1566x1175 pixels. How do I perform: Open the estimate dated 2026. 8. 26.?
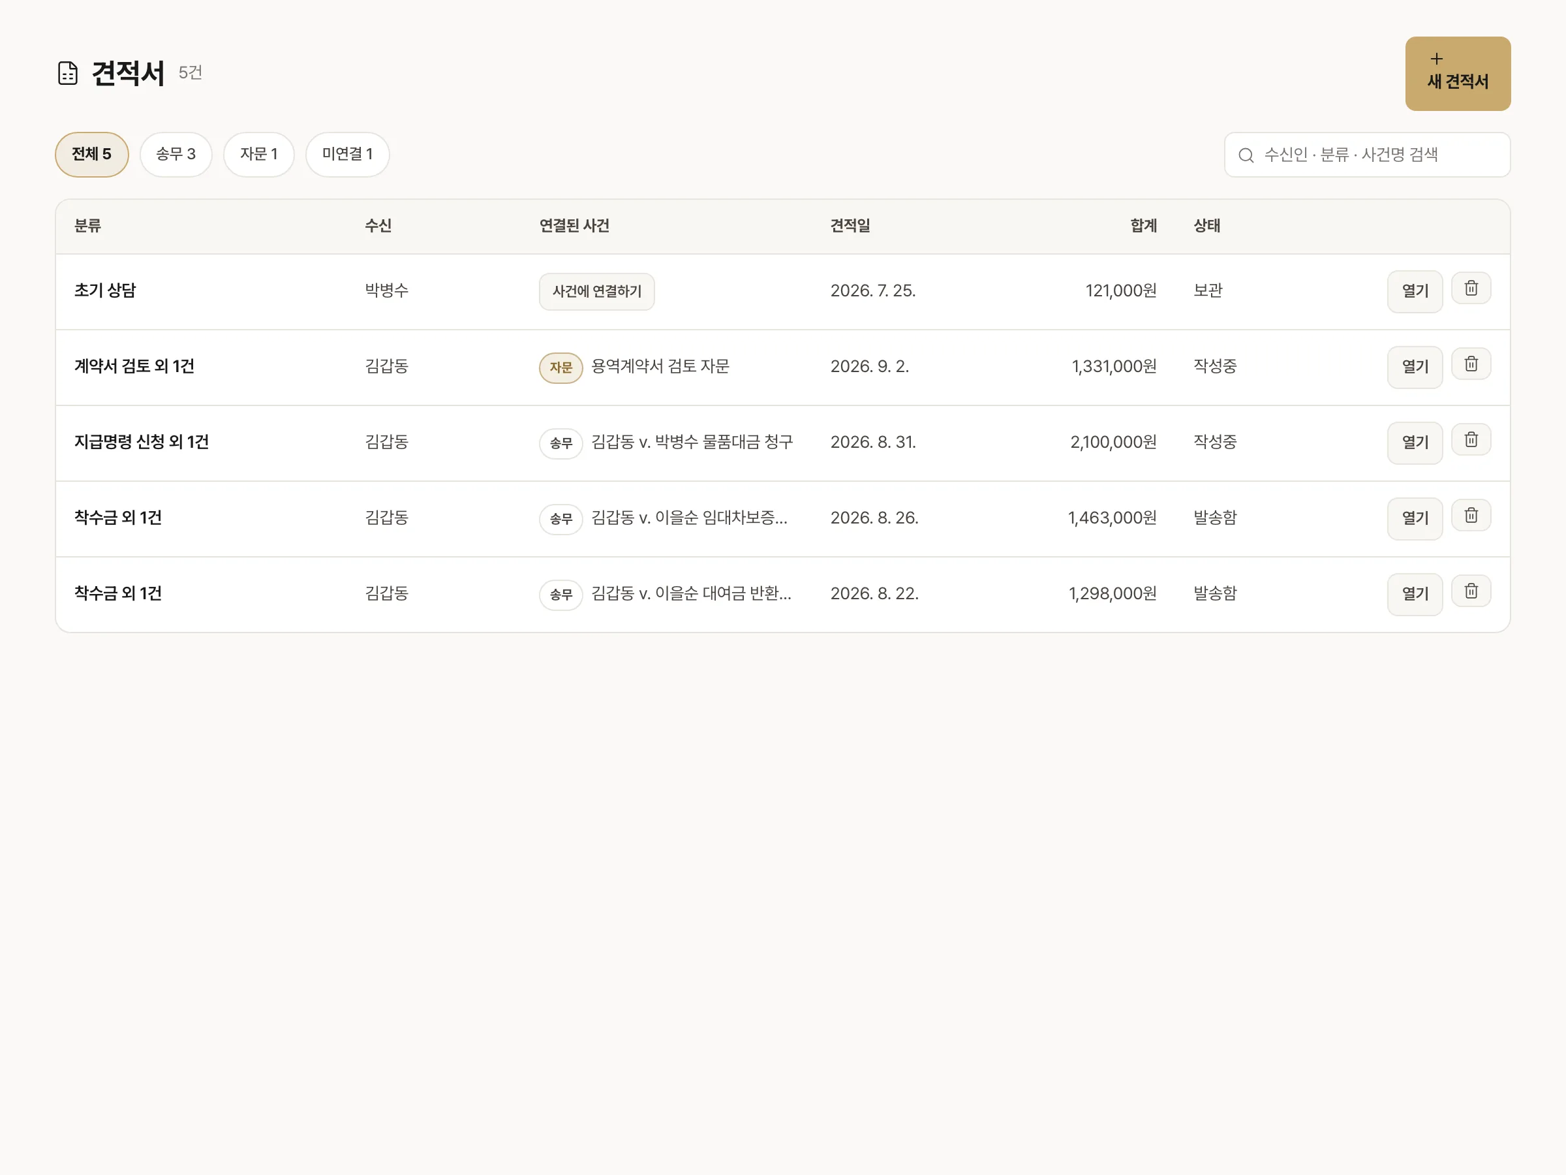(x=1415, y=518)
